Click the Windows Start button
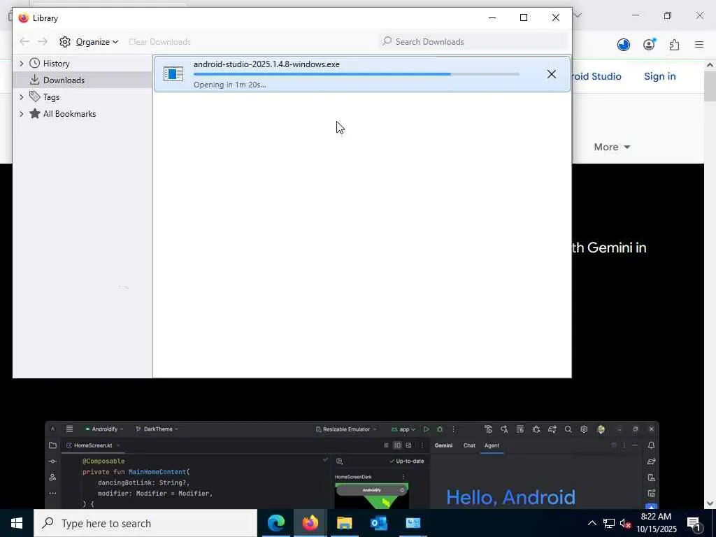This screenshot has height=537, width=716. [17, 523]
